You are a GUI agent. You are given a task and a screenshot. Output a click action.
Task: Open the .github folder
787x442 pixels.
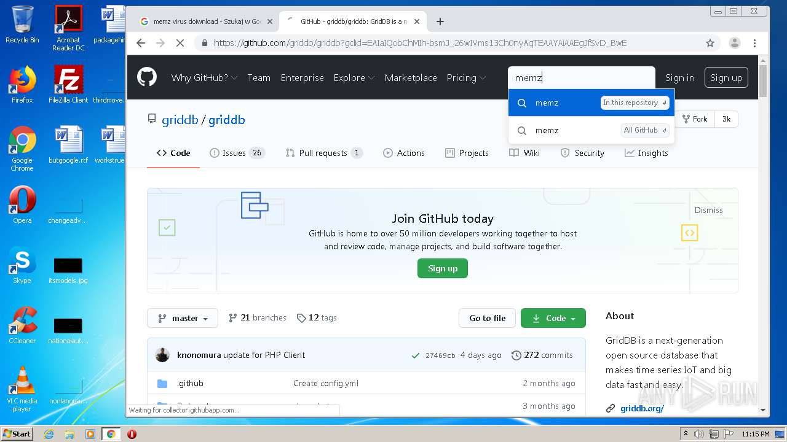pos(190,383)
